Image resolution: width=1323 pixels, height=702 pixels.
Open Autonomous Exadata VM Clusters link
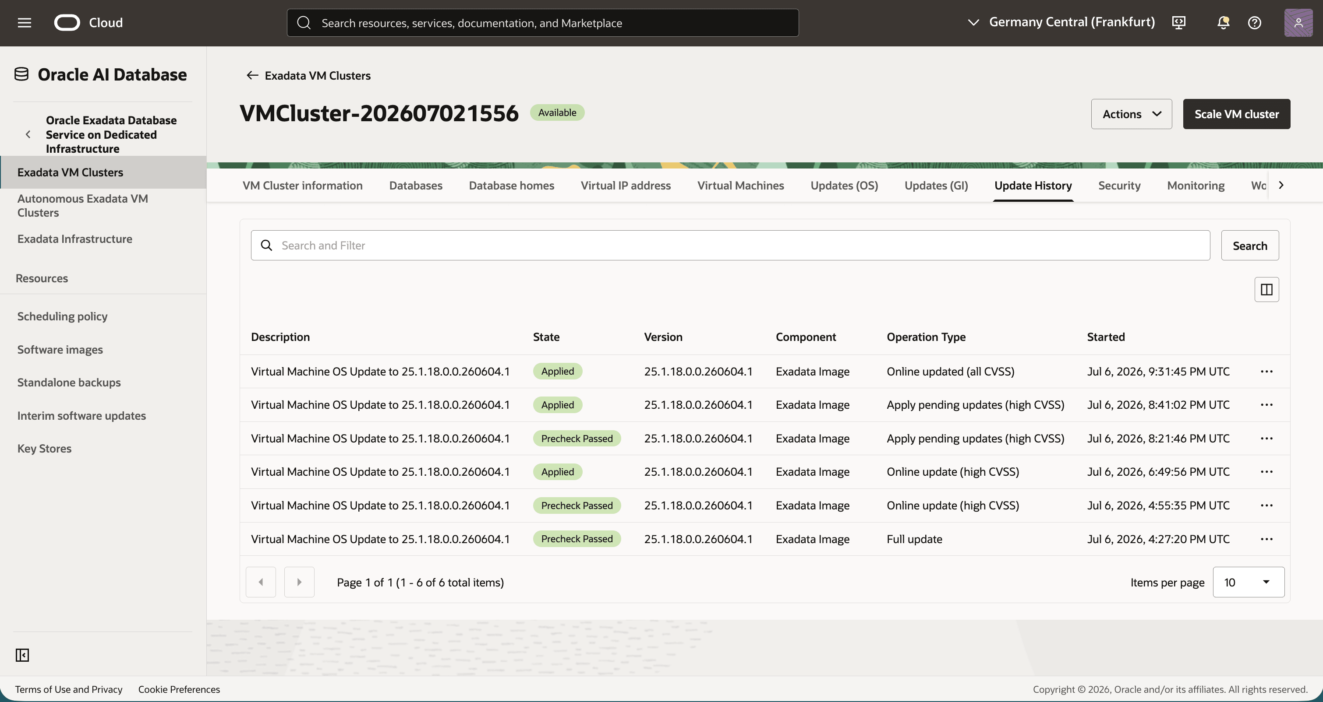click(x=83, y=205)
